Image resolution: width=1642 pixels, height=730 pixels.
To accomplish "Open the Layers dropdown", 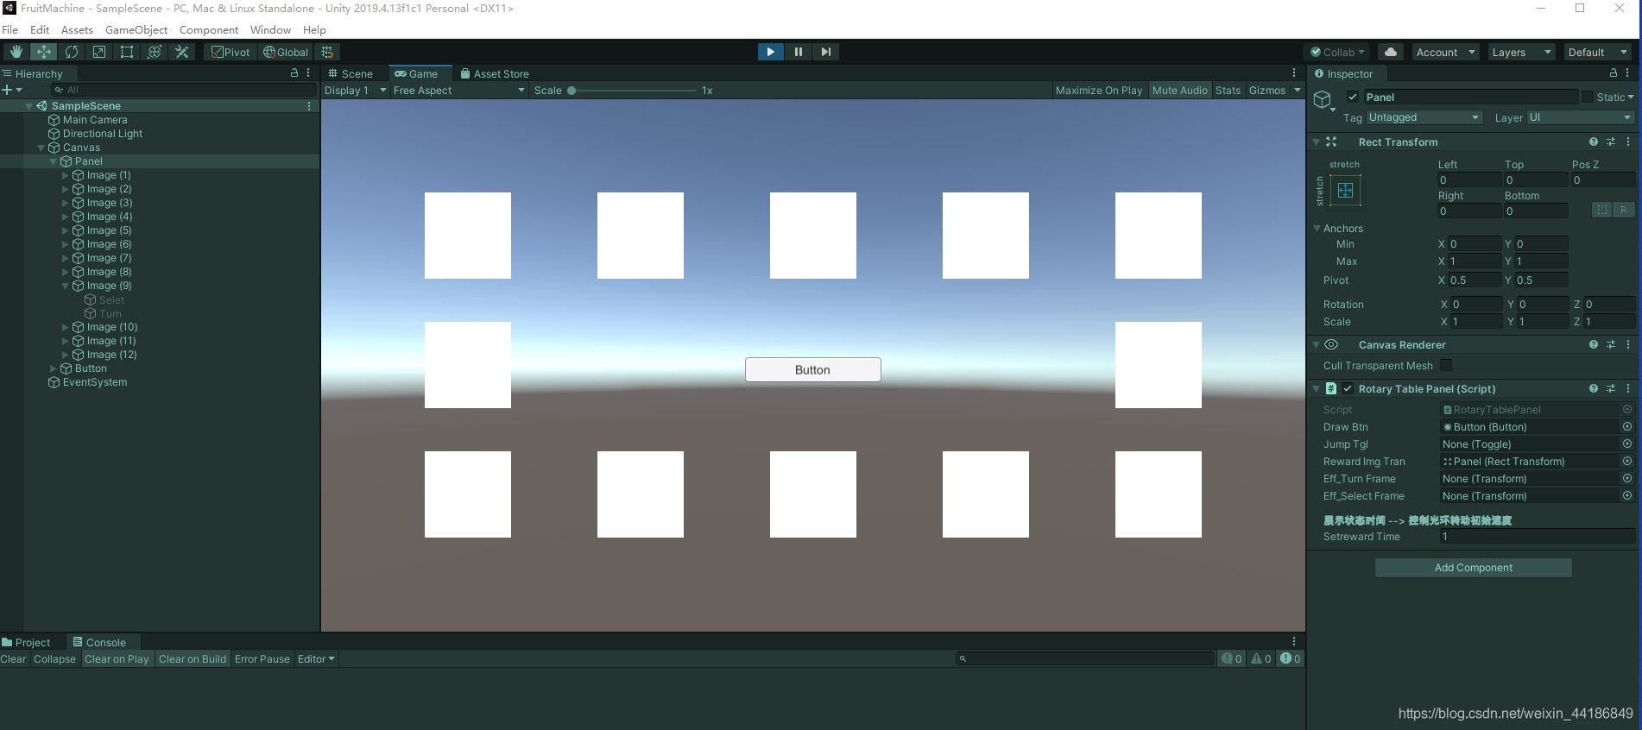I will tap(1520, 52).
